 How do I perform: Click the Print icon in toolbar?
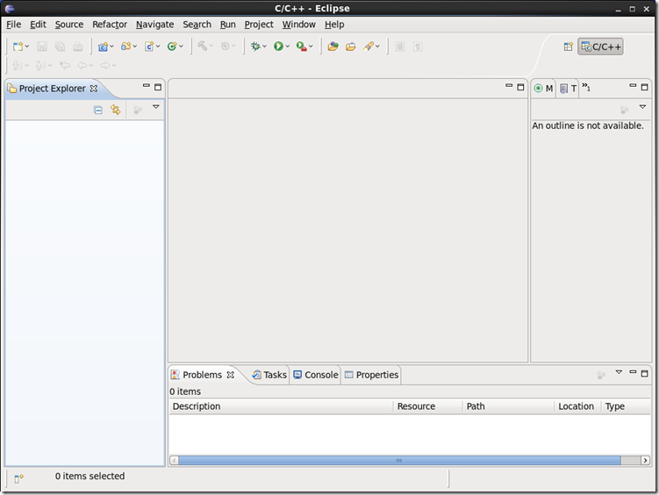click(x=78, y=47)
